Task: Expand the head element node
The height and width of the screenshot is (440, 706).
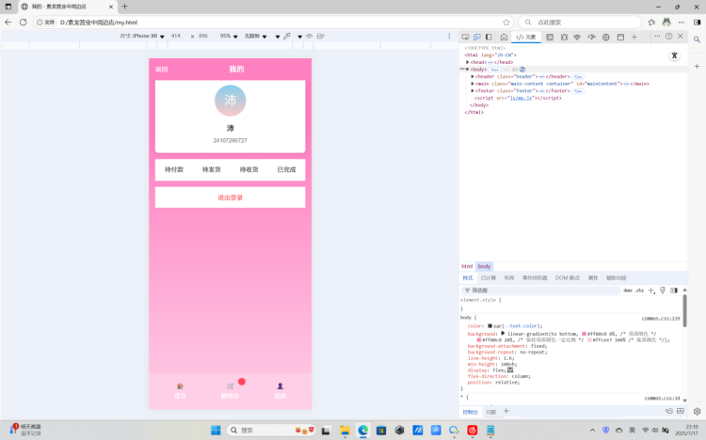Action: [x=467, y=62]
